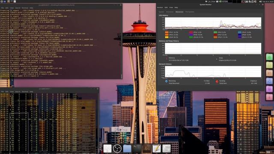Switch to the System tab in System Monitor
This screenshot has width=274, height=154.
coord(161,12)
